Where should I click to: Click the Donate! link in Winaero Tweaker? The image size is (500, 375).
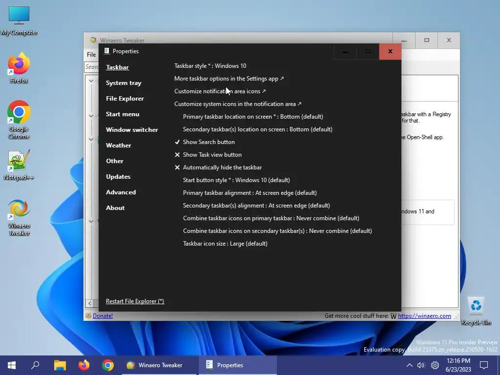pyautogui.click(x=103, y=316)
